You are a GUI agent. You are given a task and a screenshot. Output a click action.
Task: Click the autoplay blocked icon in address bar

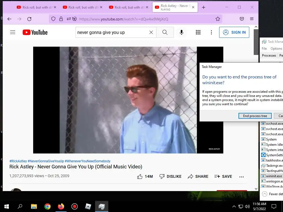pos(74,19)
